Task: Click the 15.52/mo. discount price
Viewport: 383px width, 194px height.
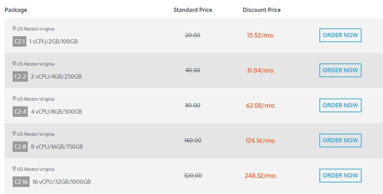Action: (261, 35)
